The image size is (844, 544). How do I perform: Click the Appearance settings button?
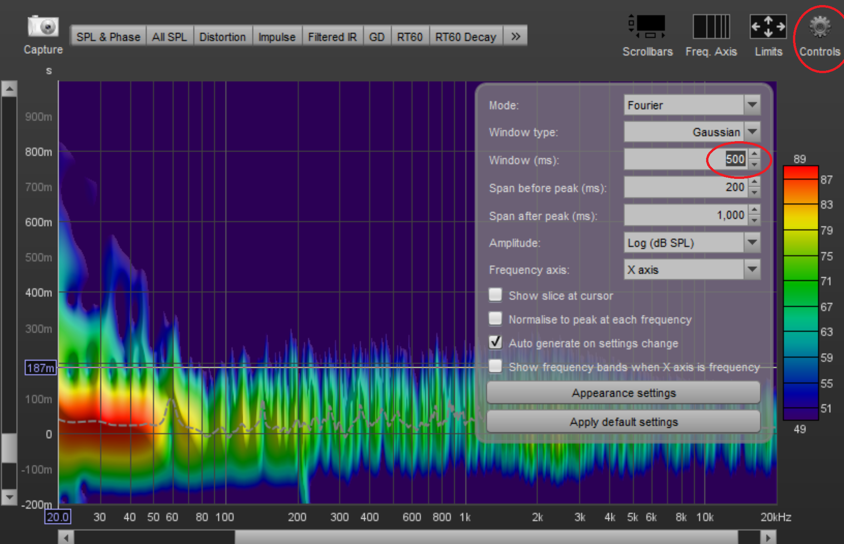[623, 393]
